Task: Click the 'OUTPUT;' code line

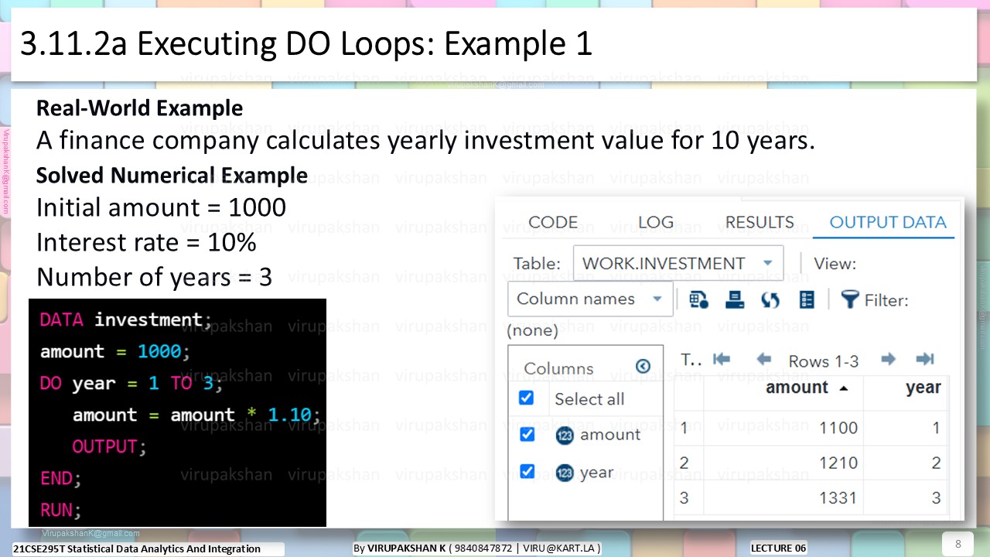Action: pyautogui.click(x=109, y=446)
